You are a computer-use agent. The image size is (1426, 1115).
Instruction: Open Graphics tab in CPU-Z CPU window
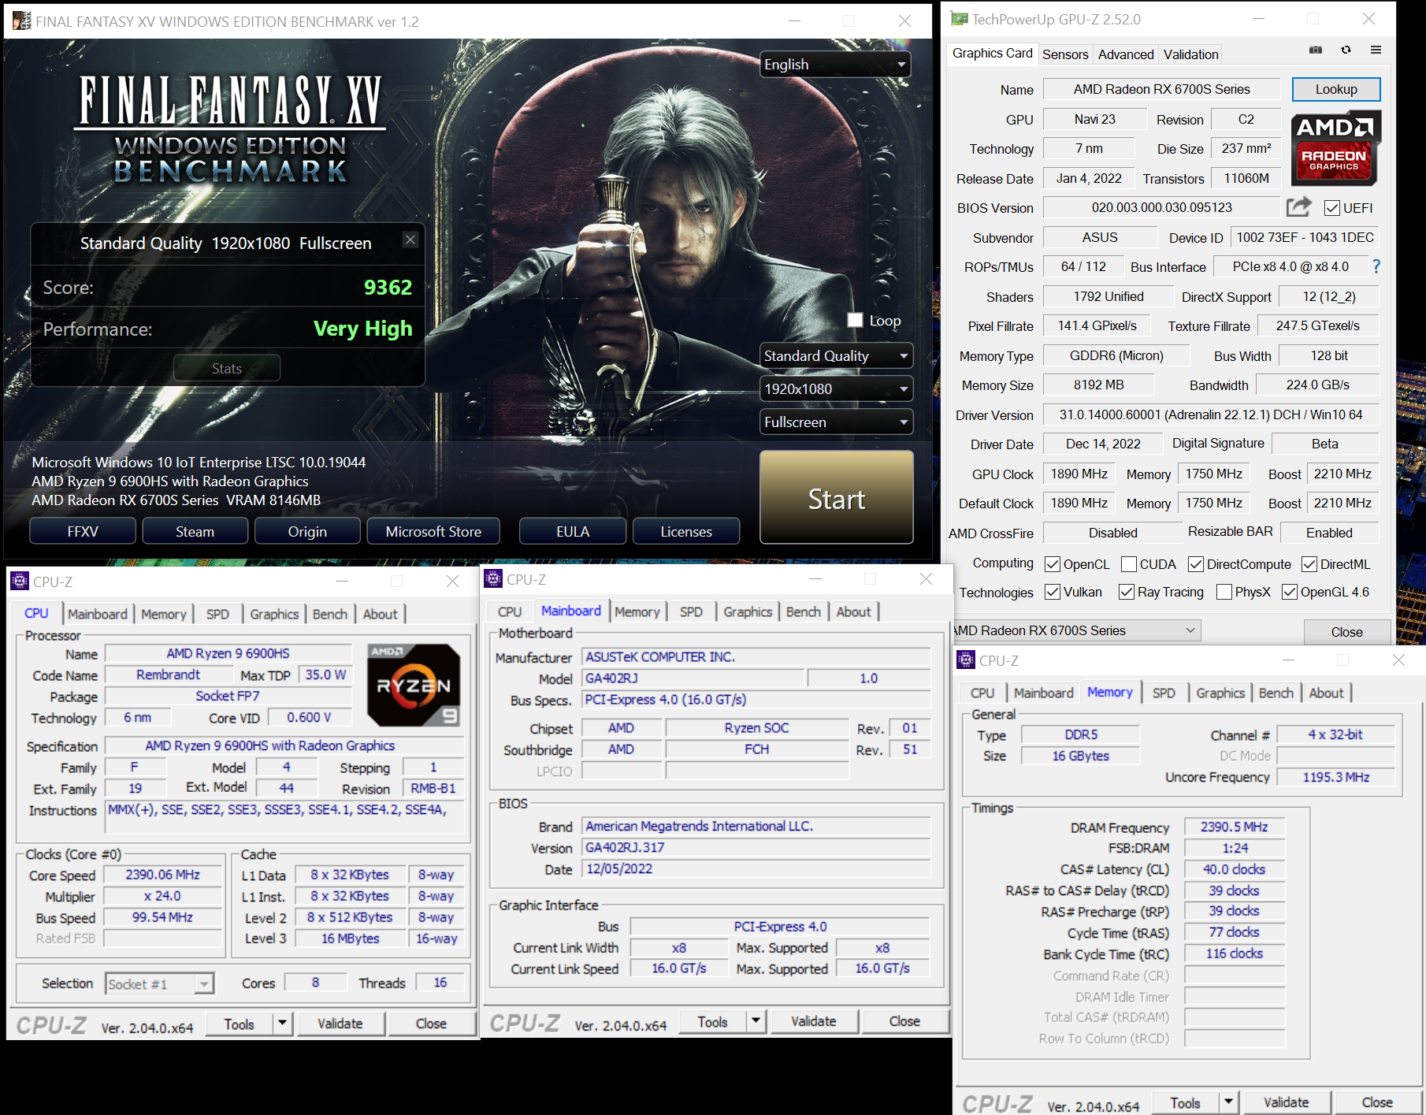coord(274,614)
